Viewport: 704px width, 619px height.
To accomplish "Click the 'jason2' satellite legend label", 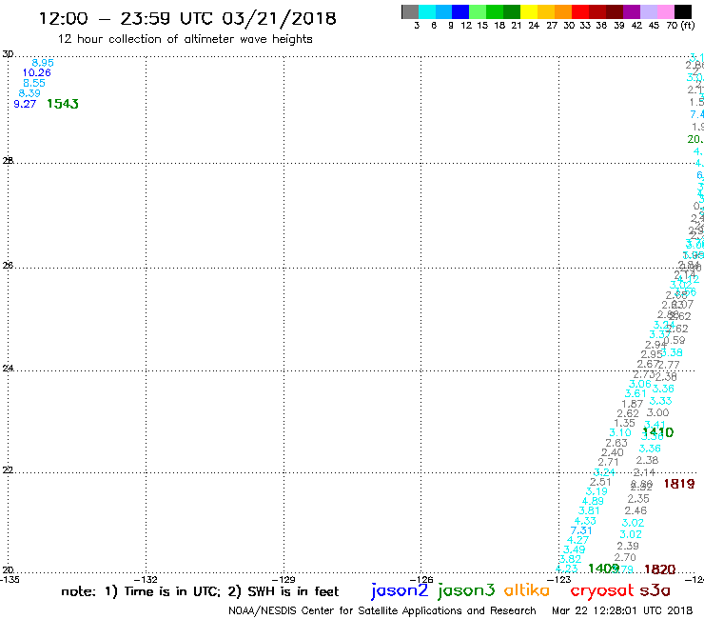I will point(400,590).
